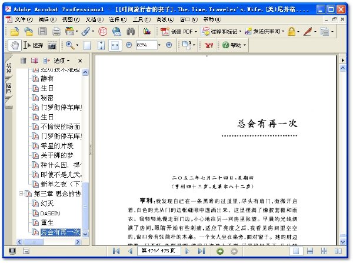The image size is (353, 263).
Task: Print the document with the printer icon
Action: point(56,32)
